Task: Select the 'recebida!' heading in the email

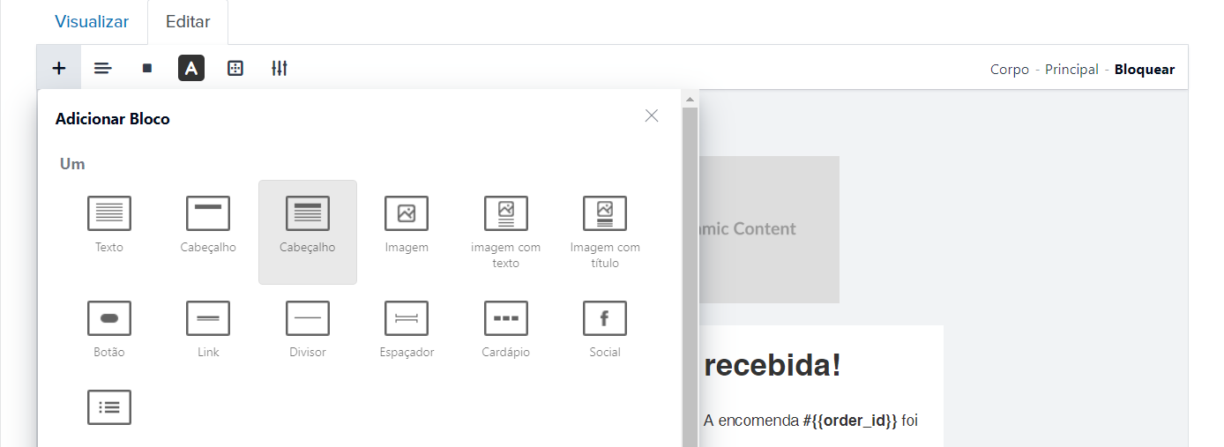Action: click(x=772, y=365)
